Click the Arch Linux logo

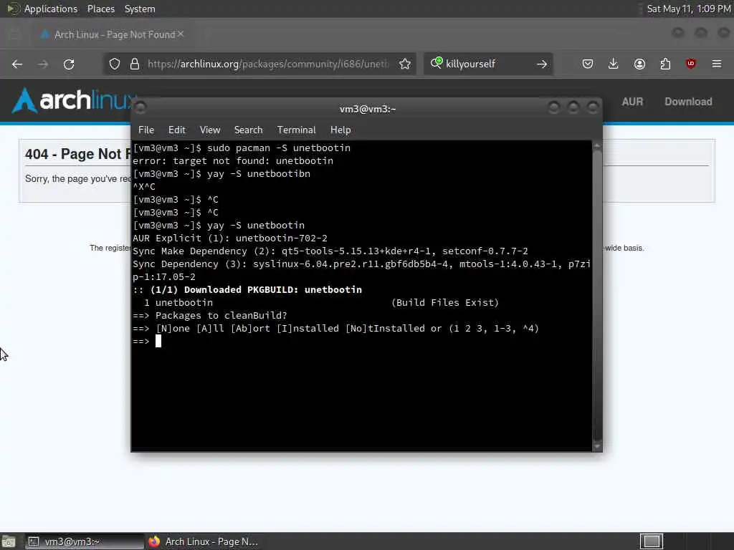tap(72, 100)
